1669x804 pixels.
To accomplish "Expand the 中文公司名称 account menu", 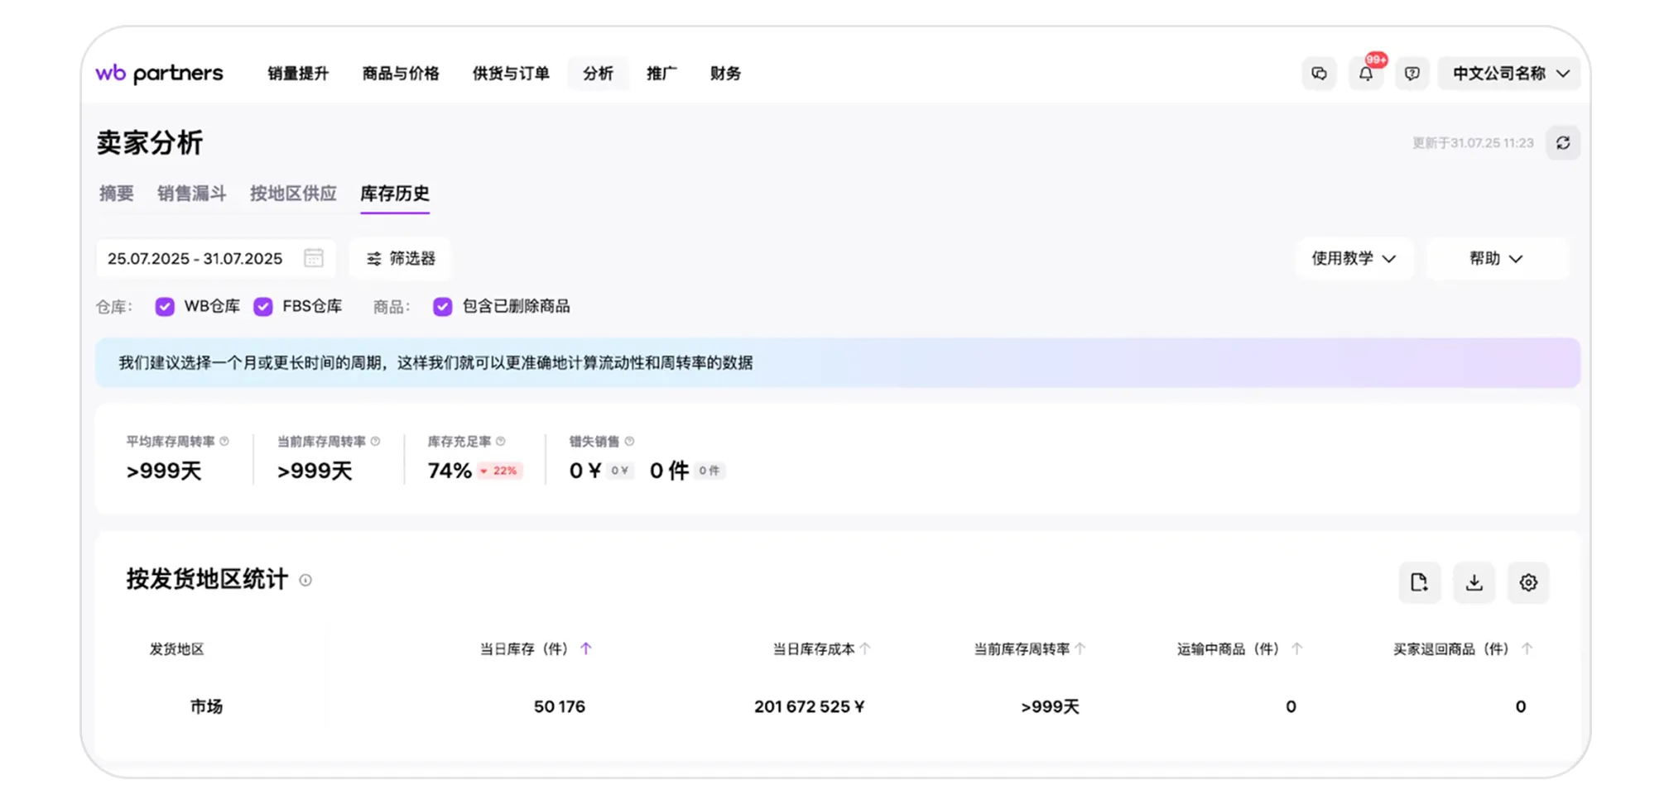I will pyautogui.click(x=1508, y=74).
